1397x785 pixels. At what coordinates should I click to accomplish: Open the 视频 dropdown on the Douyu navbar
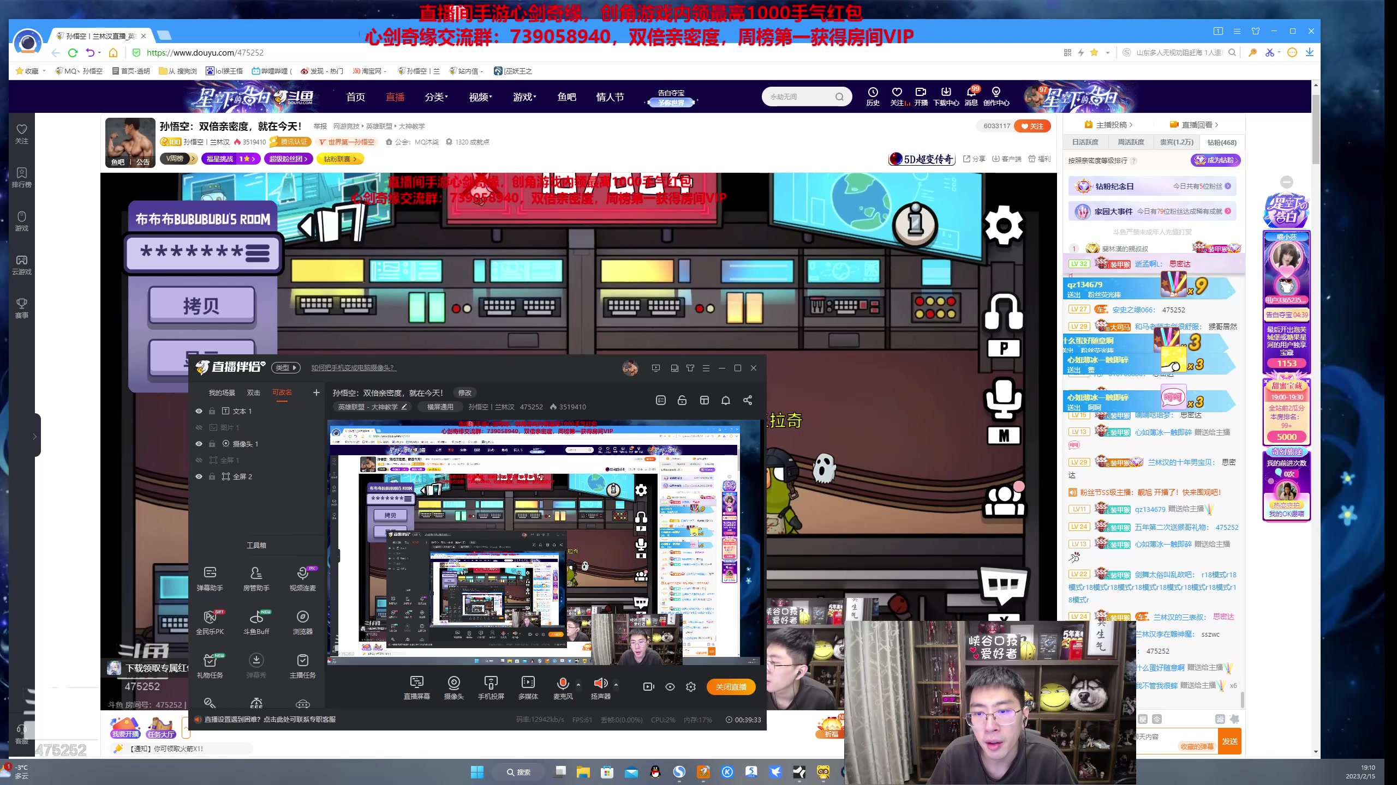(x=480, y=97)
